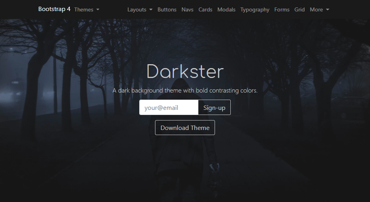Open the Bootstrap 4 brand link
370x202 pixels.
pyautogui.click(x=54, y=9)
